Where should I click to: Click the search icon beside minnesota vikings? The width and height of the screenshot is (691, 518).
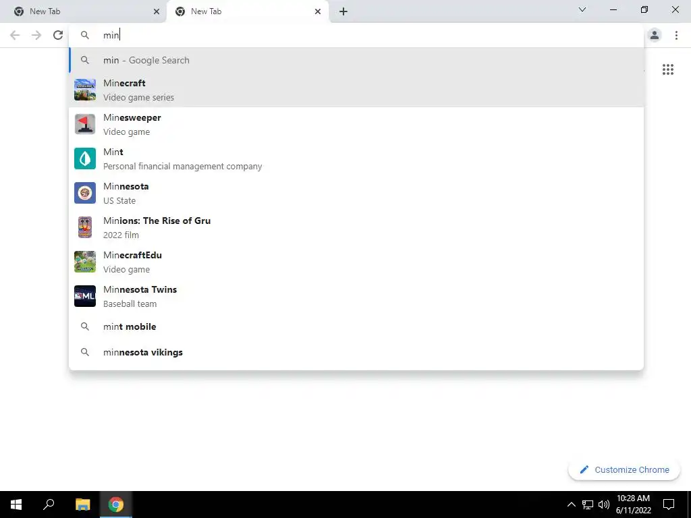pyautogui.click(x=84, y=352)
